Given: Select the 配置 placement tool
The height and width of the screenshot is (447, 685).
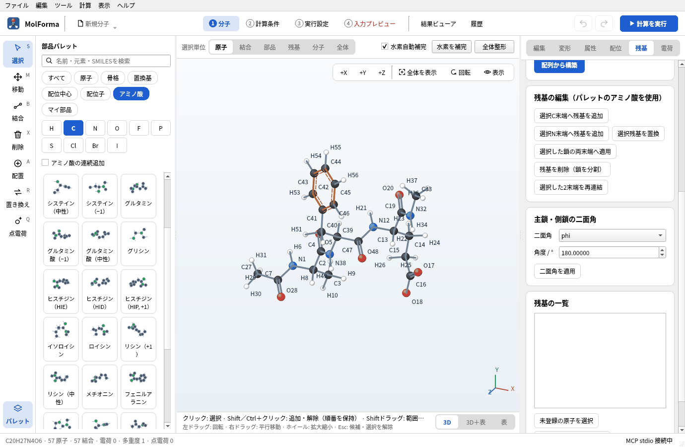Looking at the screenshot, I should coord(18,169).
